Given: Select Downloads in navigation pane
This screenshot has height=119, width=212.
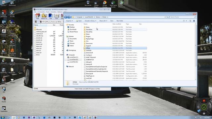Looking at the screenshot, I should click(x=72, y=29).
